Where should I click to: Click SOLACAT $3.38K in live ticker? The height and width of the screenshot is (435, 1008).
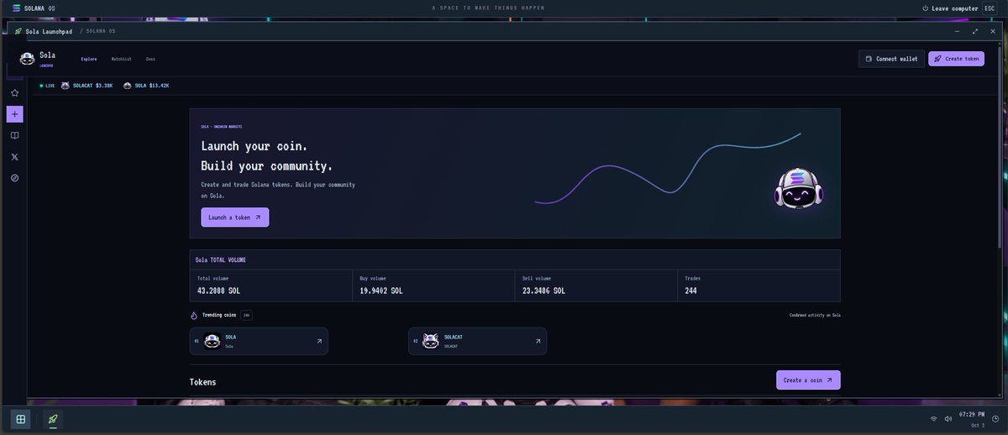92,86
